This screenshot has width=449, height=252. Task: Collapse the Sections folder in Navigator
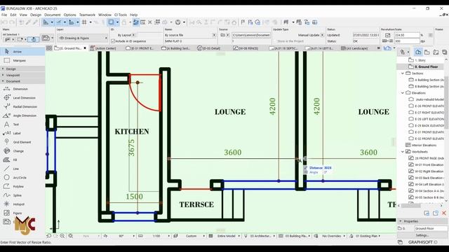(403, 73)
